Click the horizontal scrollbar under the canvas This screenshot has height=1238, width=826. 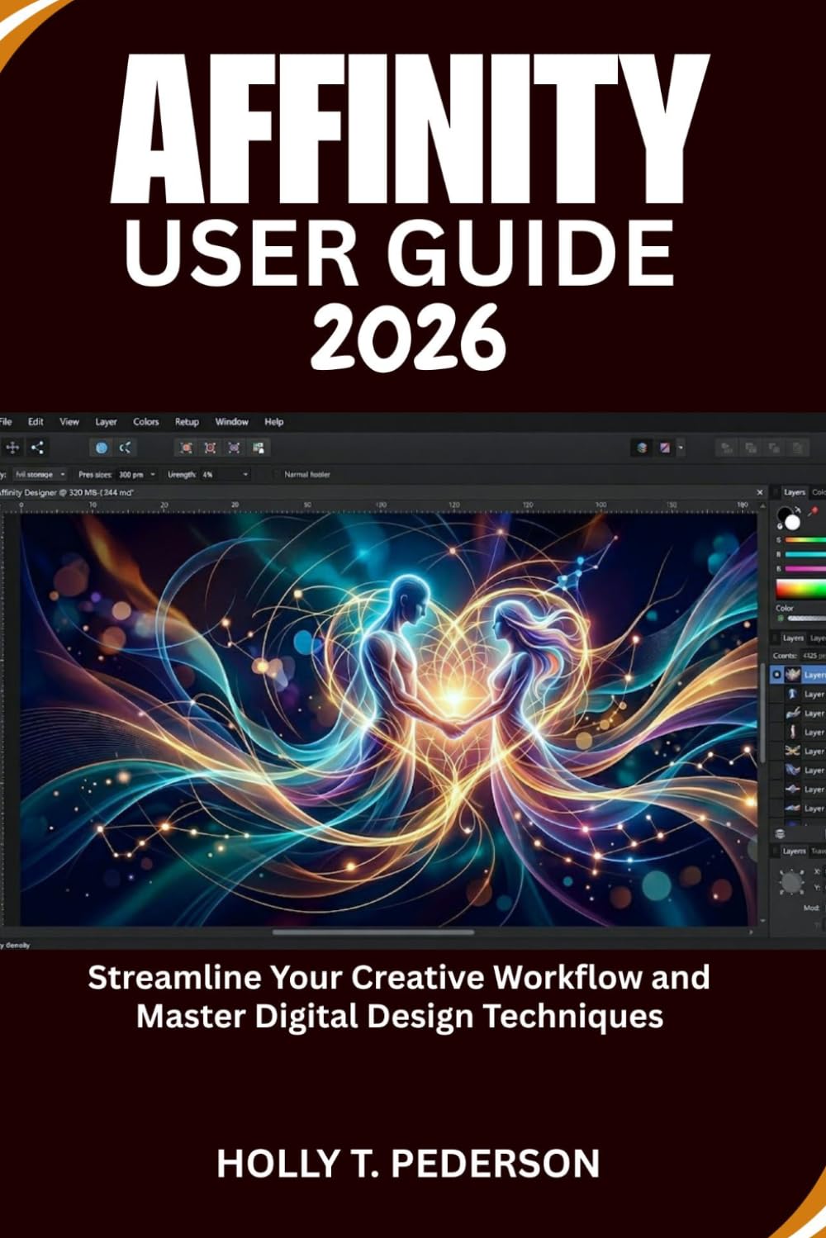373,932
